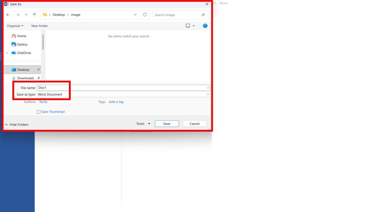Open Home in the navigation pane
This screenshot has height=212, width=377.
point(21,36)
